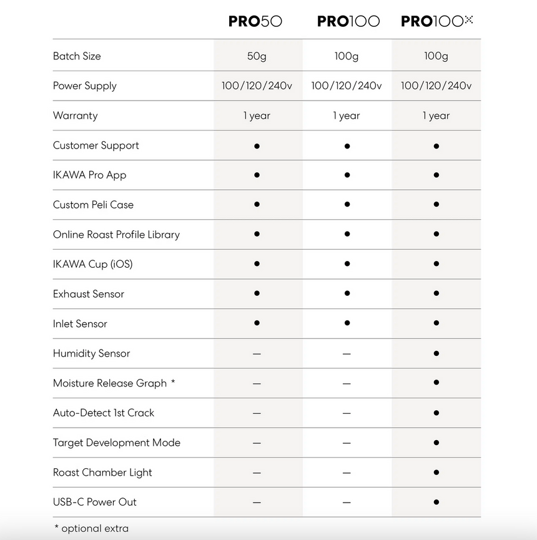Click the PRO100 Exhaust Sensor dot
This screenshot has height=540, width=537.
pyautogui.click(x=347, y=294)
